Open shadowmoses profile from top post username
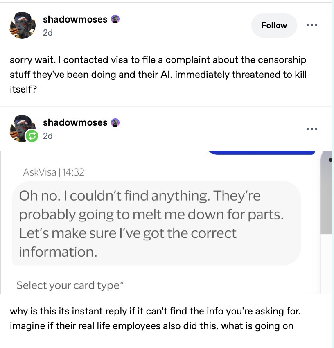 tap(75, 19)
